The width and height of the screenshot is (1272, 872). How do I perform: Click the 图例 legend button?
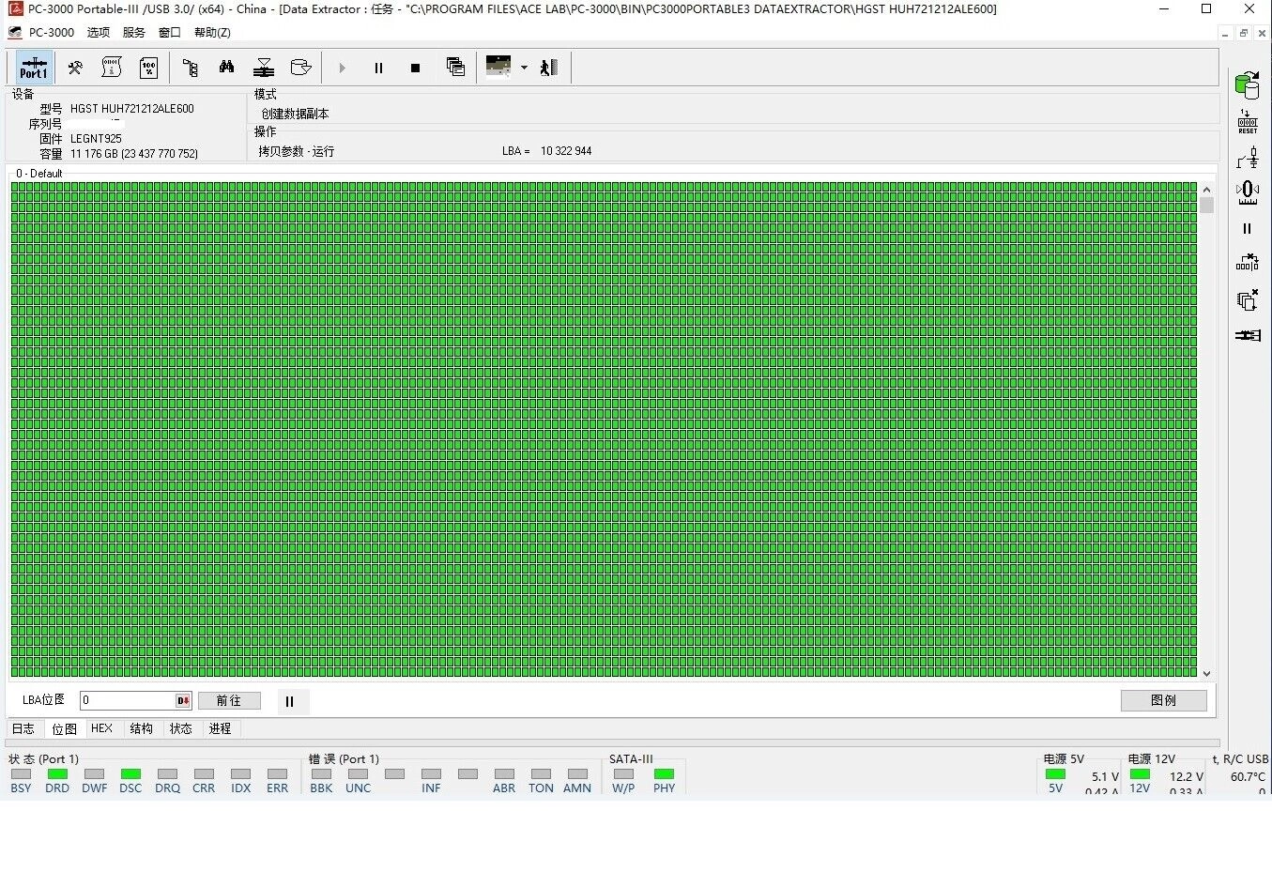(1163, 700)
